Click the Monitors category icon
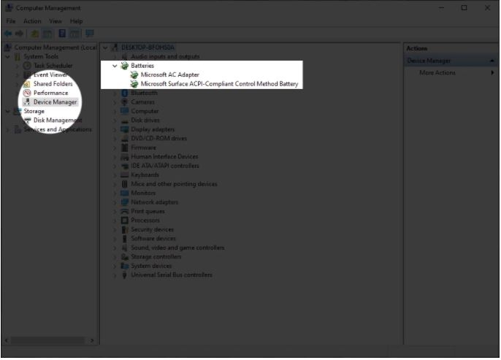 click(x=124, y=194)
